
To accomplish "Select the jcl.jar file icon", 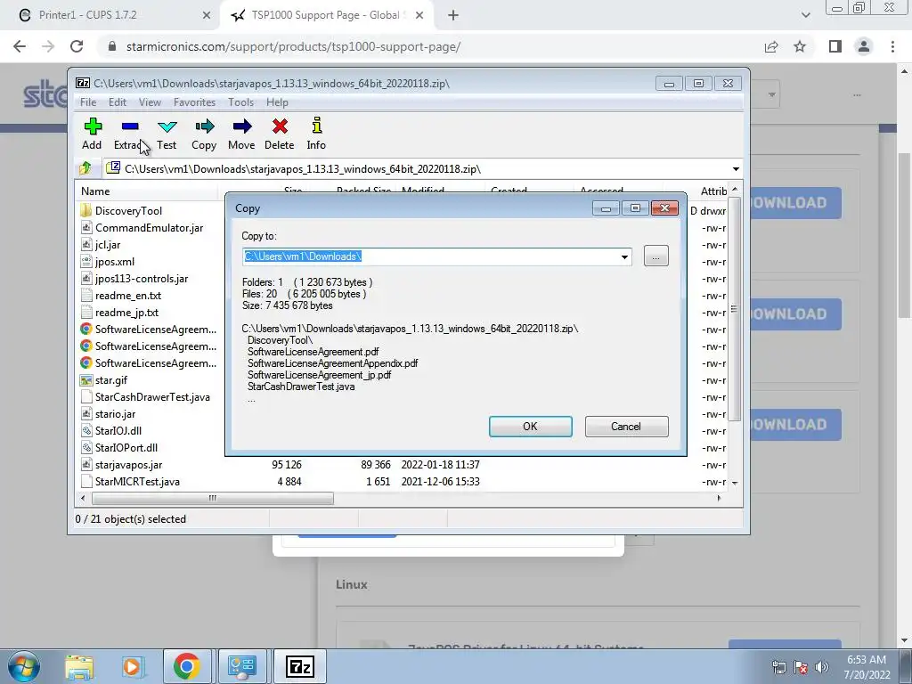I will [86, 244].
